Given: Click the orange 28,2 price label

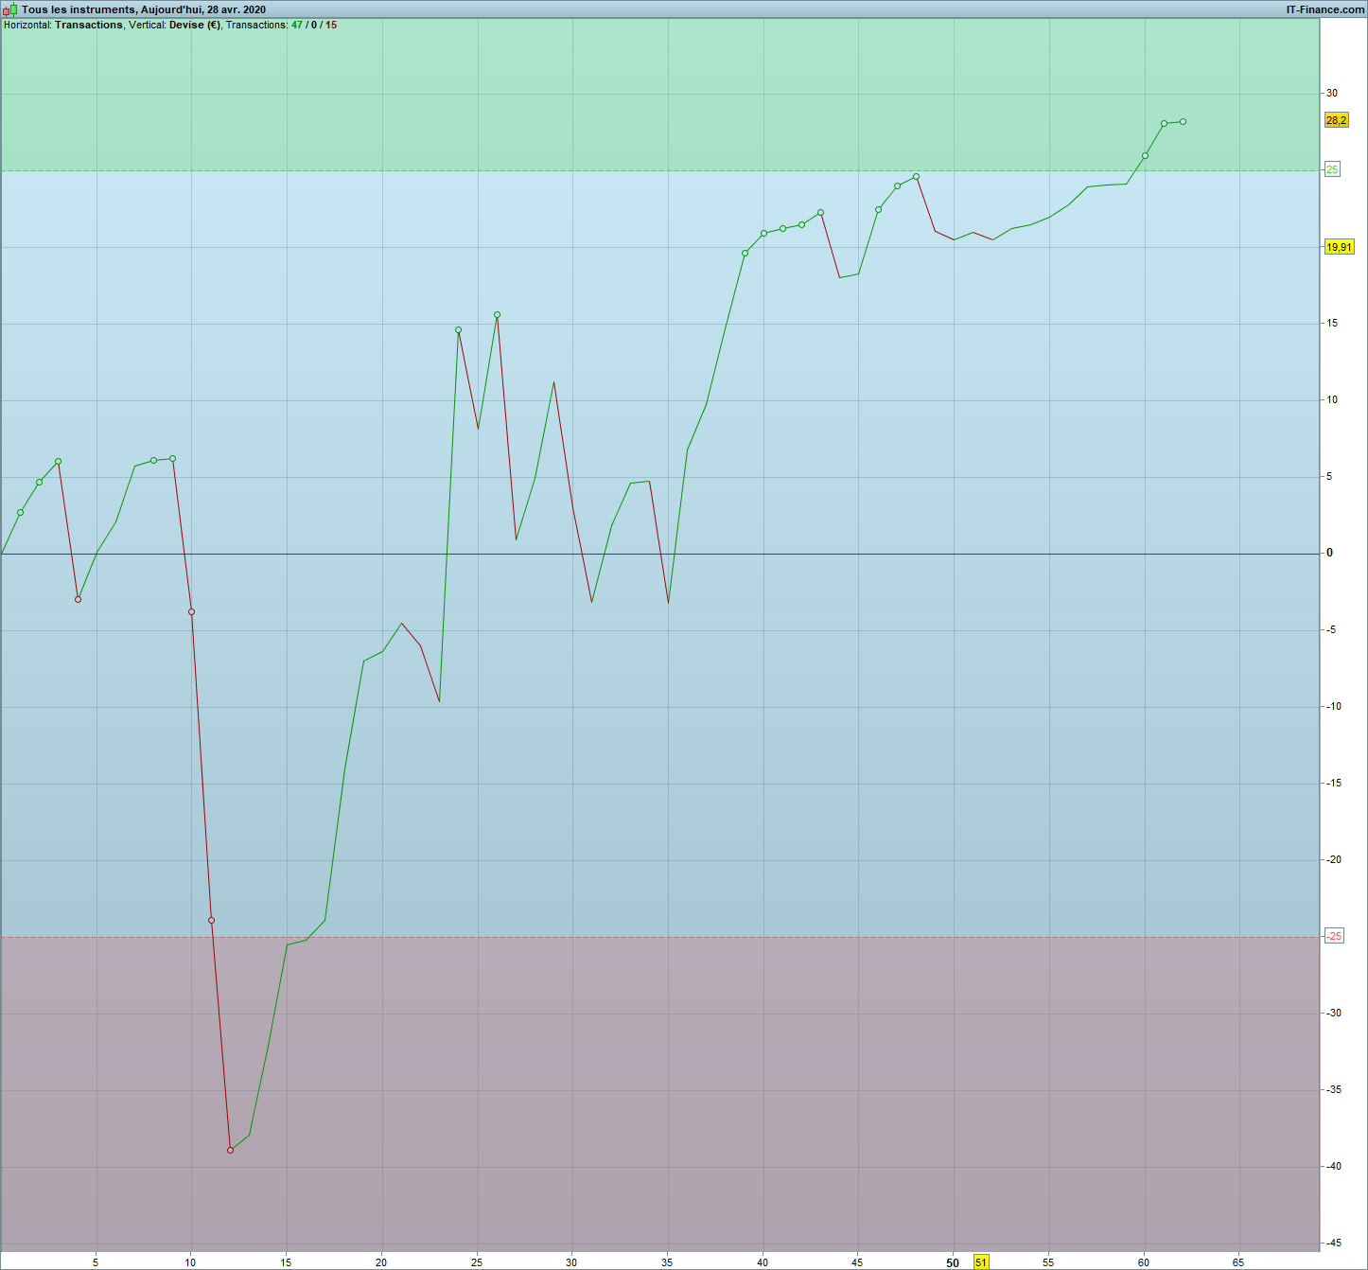Looking at the screenshot, I should (1336, 120).
